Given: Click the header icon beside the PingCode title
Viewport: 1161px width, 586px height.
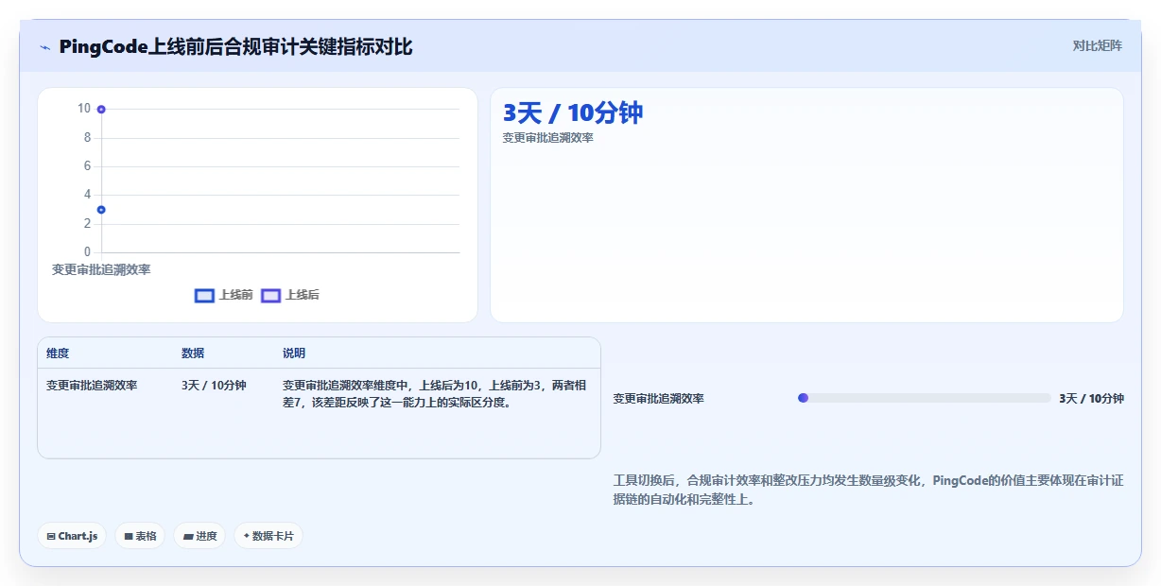Looking at the screenshot, I should coord(44,47).
